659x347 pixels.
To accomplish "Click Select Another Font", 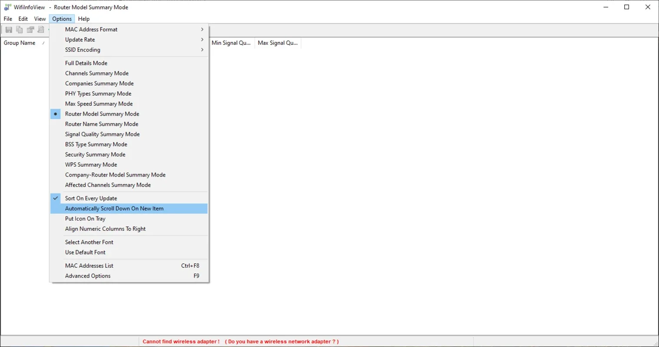I will (x=129, y=242).
